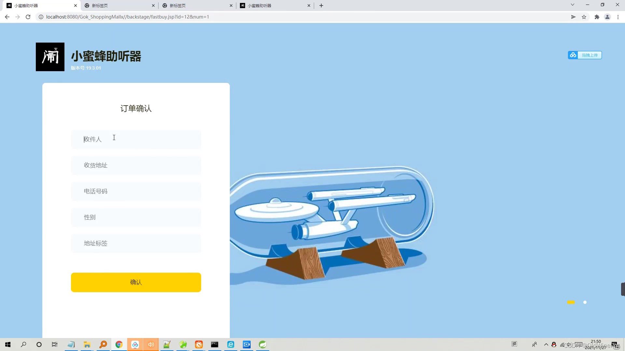Click the 收件人 recipient input field
The width and height of the screenshot is (625, 351).
136,139
